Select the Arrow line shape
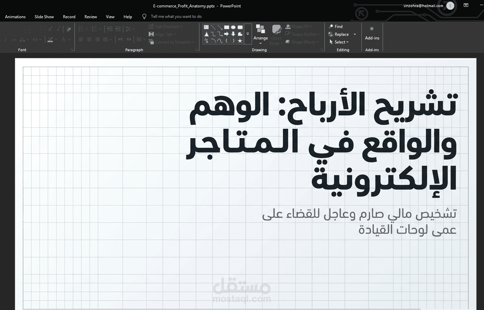Viewport: 484px width, 310px height. [x=220, y=27]
